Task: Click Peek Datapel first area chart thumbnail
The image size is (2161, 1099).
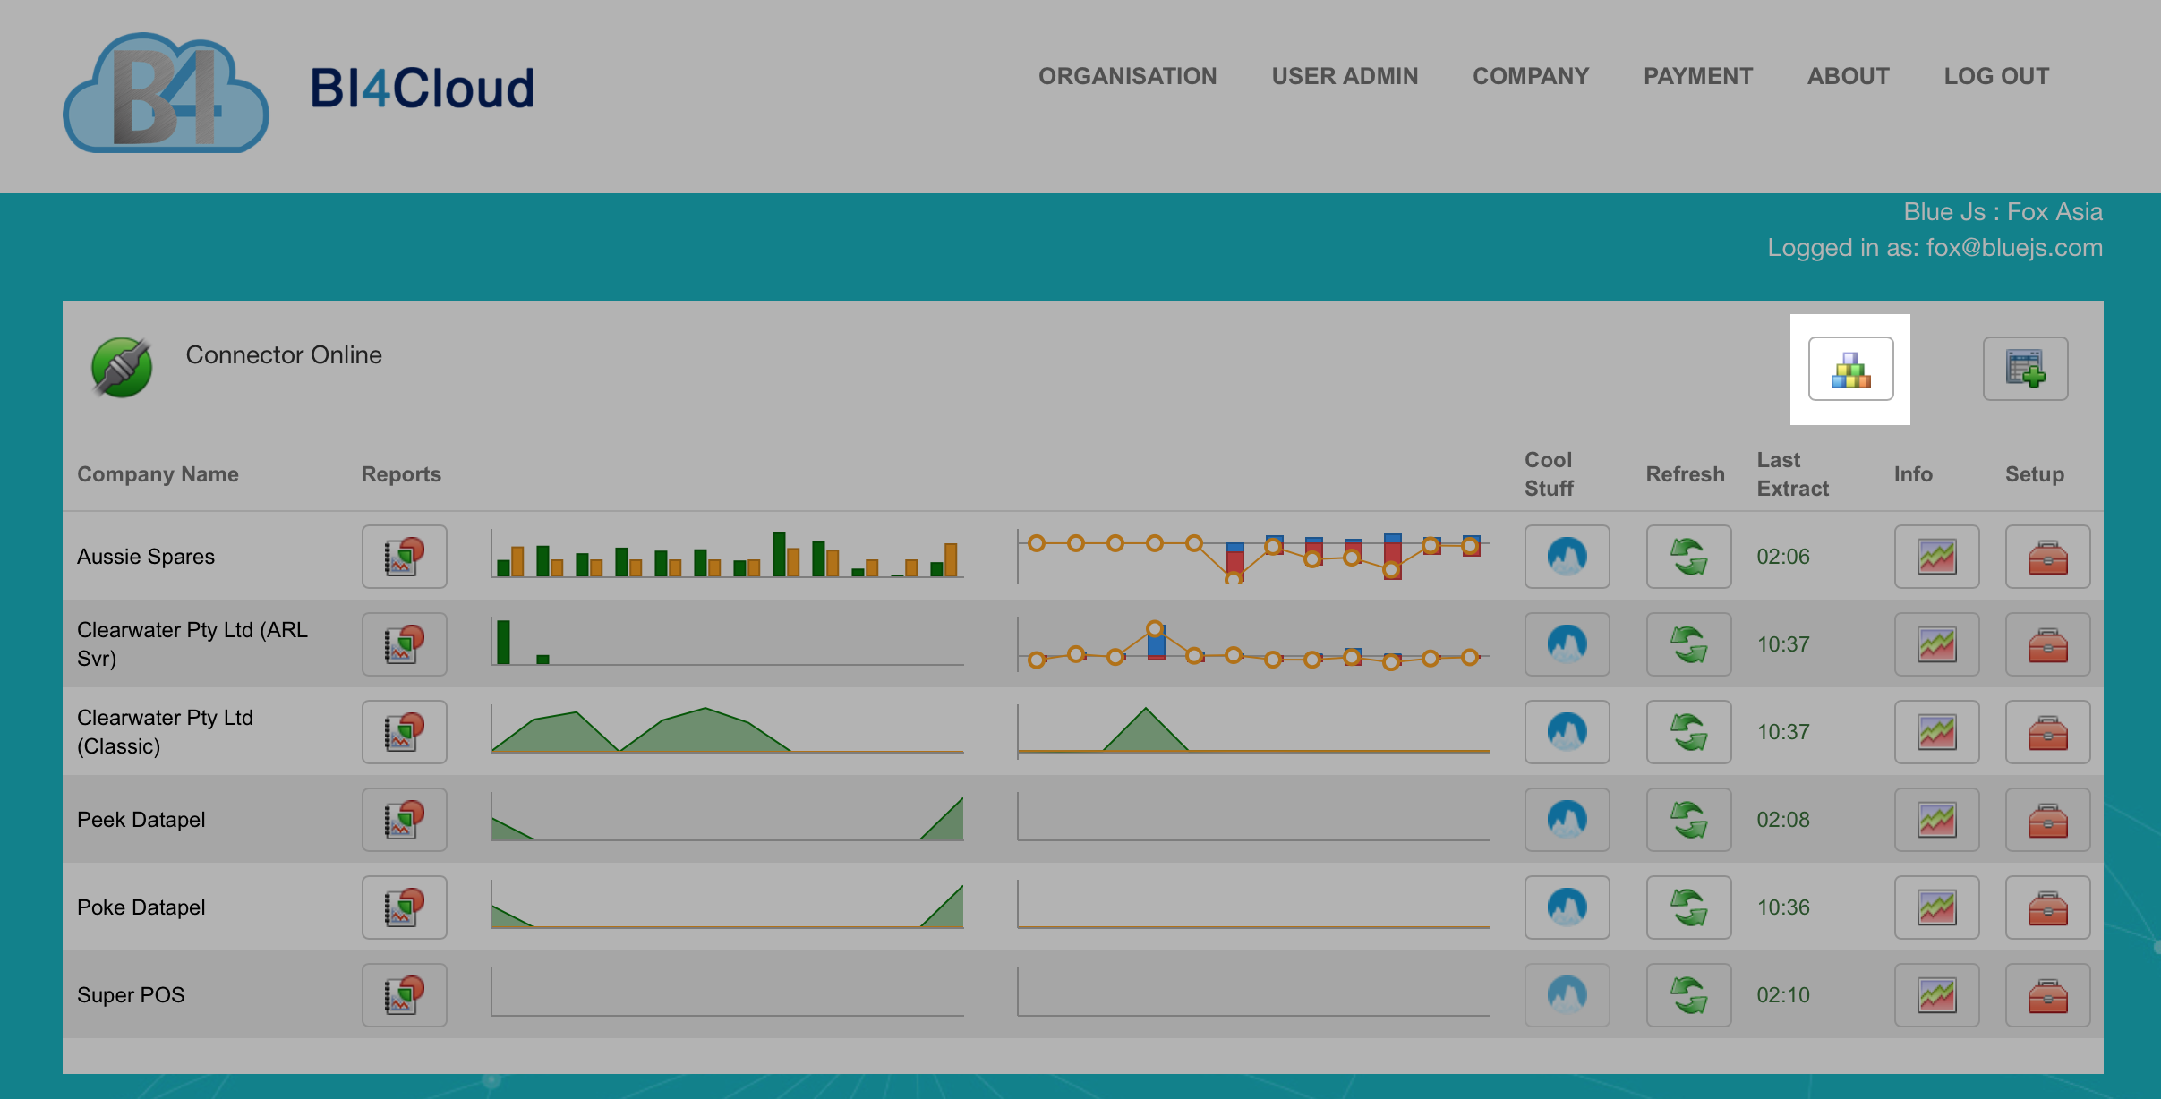Action: coord(727,818)
